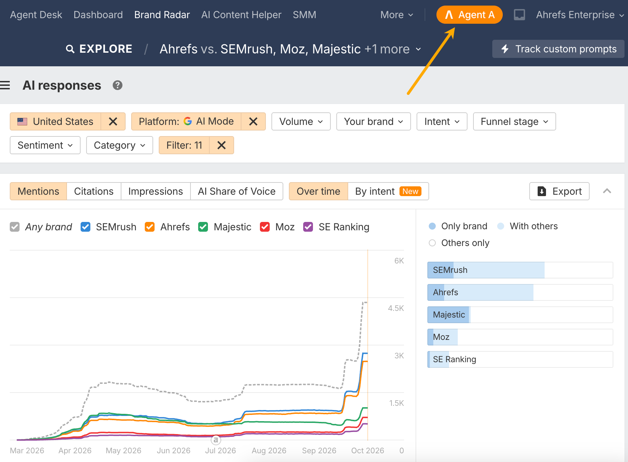Click the AI responses help question icon
Screen dimensions: 628x462
click(118, 85)
